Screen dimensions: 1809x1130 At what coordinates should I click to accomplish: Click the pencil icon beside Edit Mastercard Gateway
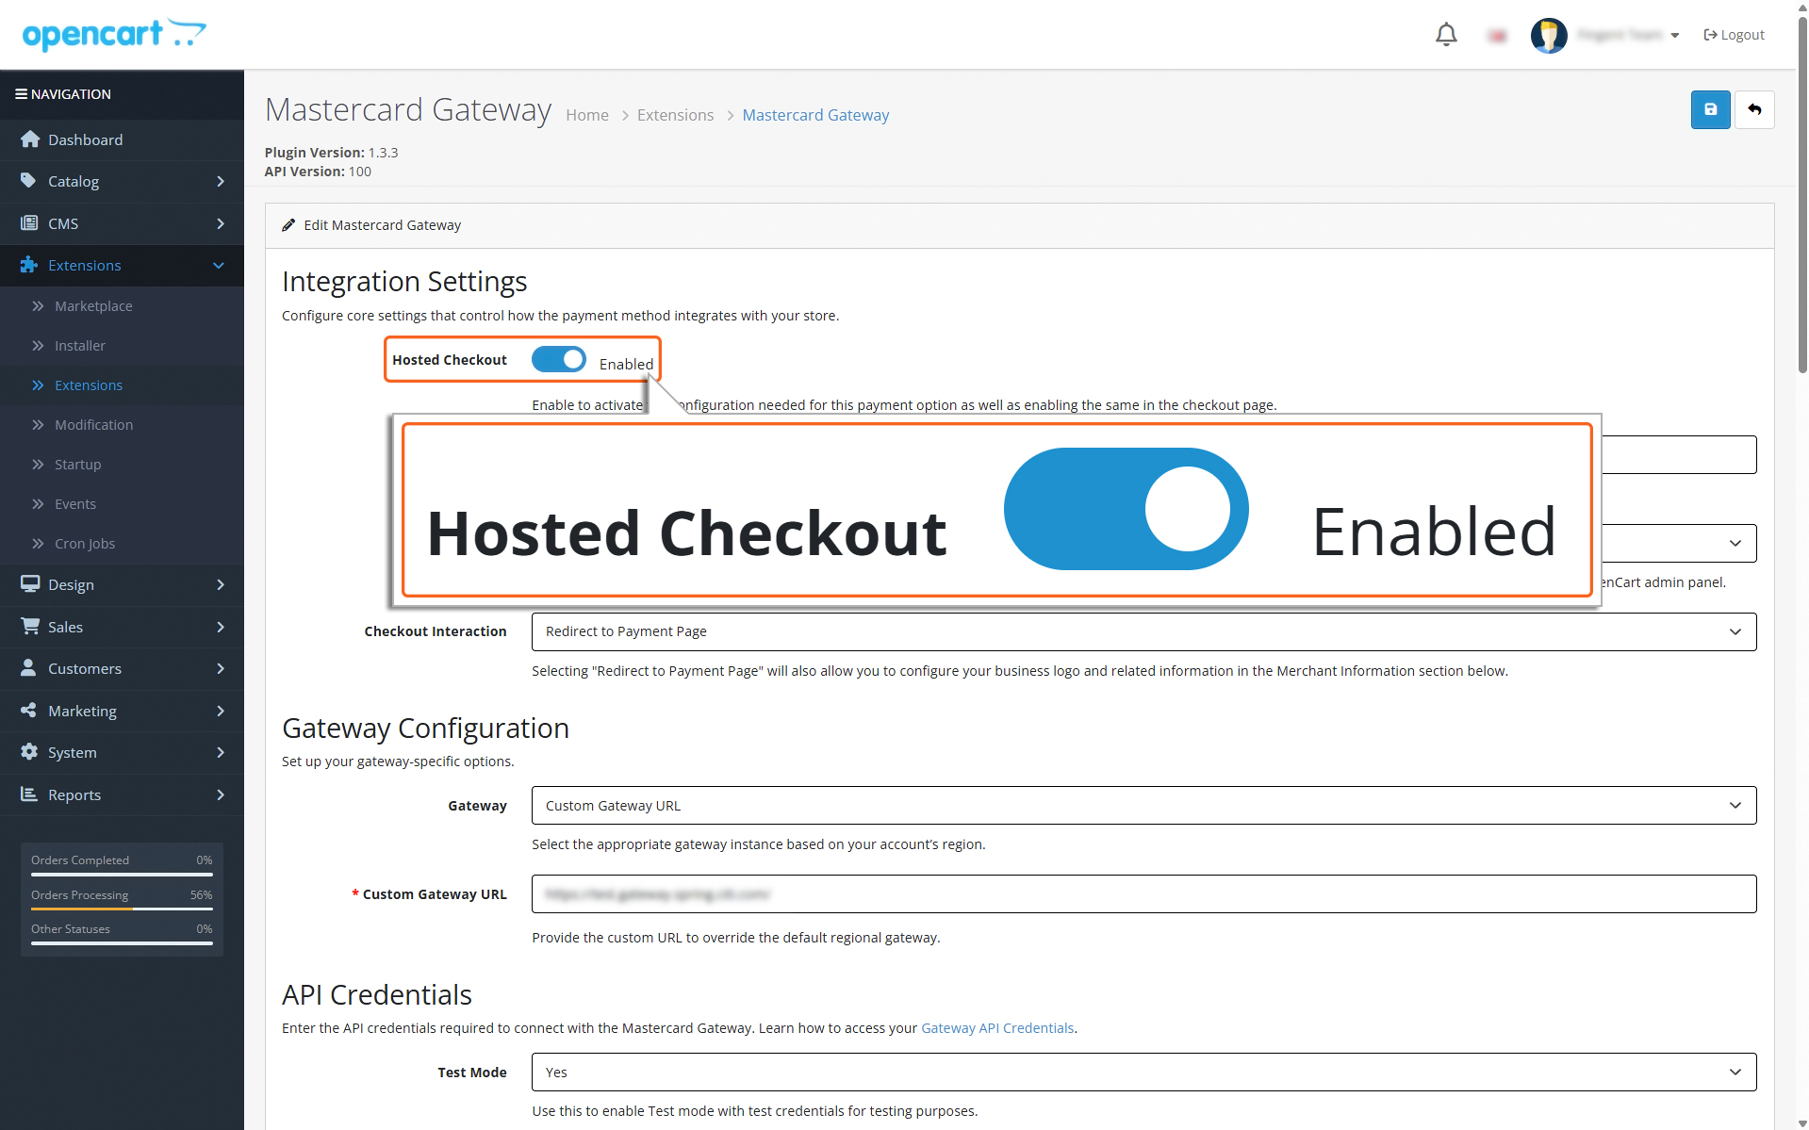288,225
